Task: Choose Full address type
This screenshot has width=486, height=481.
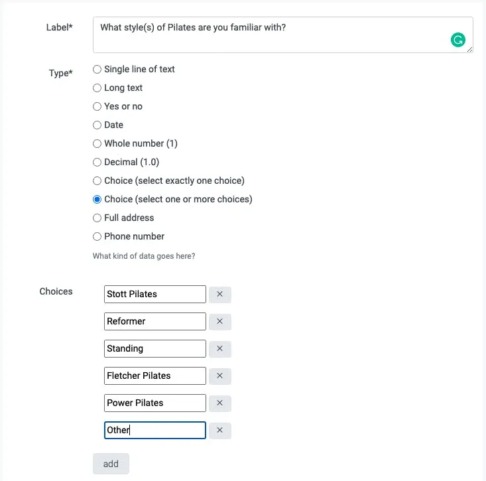Action: [x=97, y=218]
